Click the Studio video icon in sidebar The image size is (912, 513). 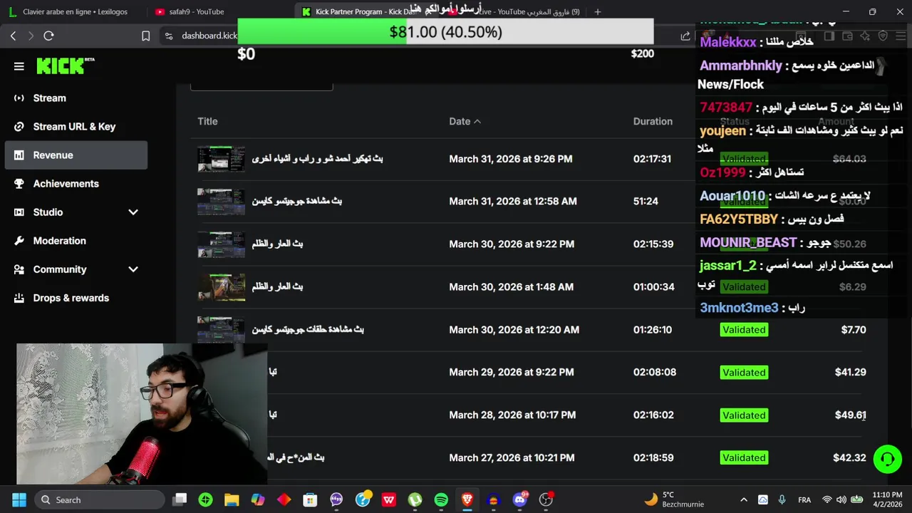[x=19, y=212]
